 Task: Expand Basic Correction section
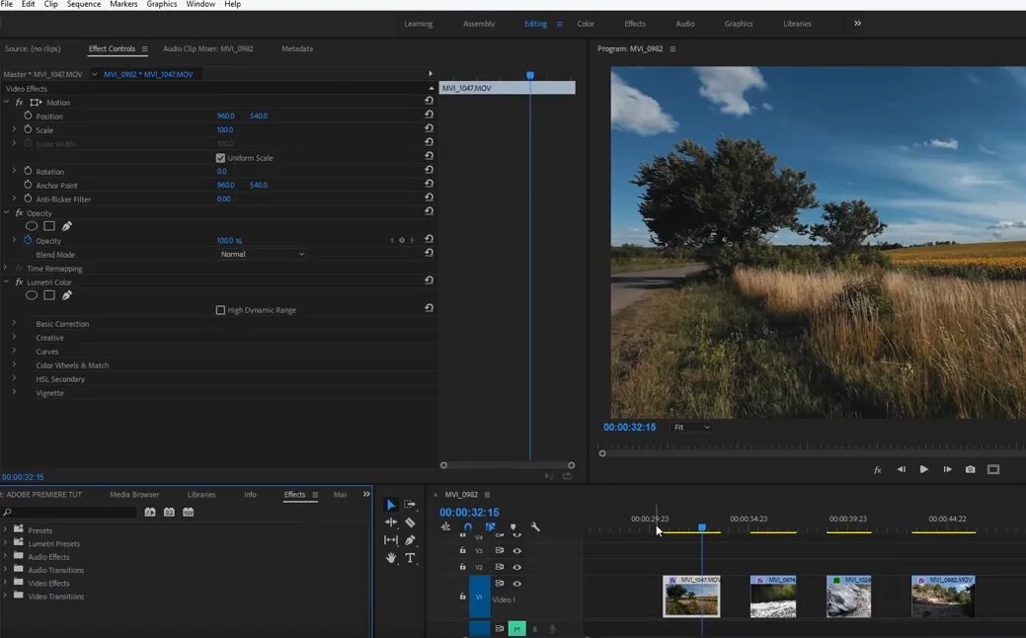[14, 323]
